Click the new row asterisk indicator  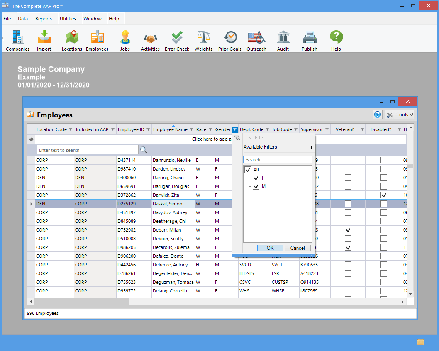click(x=32, y=139)
